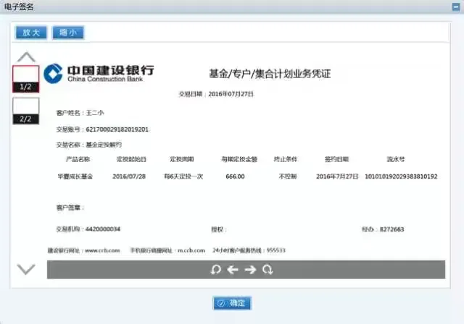Click the www.ccb.com website address
The height and width of the screenshot is (324, 464).
pos(102,250)
